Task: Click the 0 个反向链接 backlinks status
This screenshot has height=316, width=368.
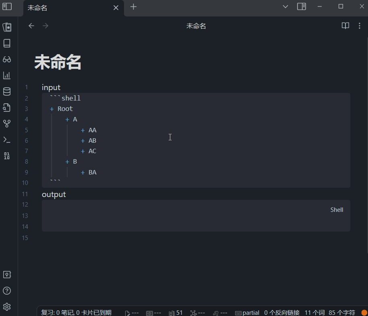Action: coord(282,312)
